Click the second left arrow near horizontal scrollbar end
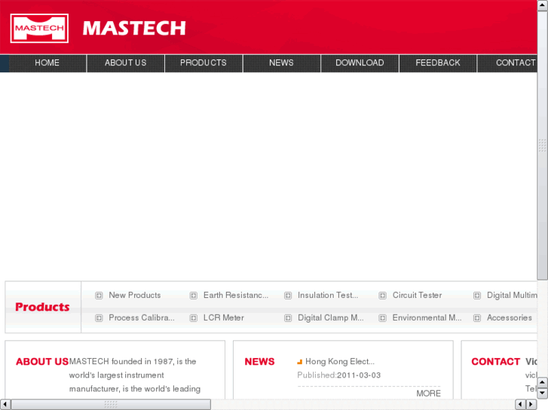This screenshot has width=548, height=410. point(521,405)
